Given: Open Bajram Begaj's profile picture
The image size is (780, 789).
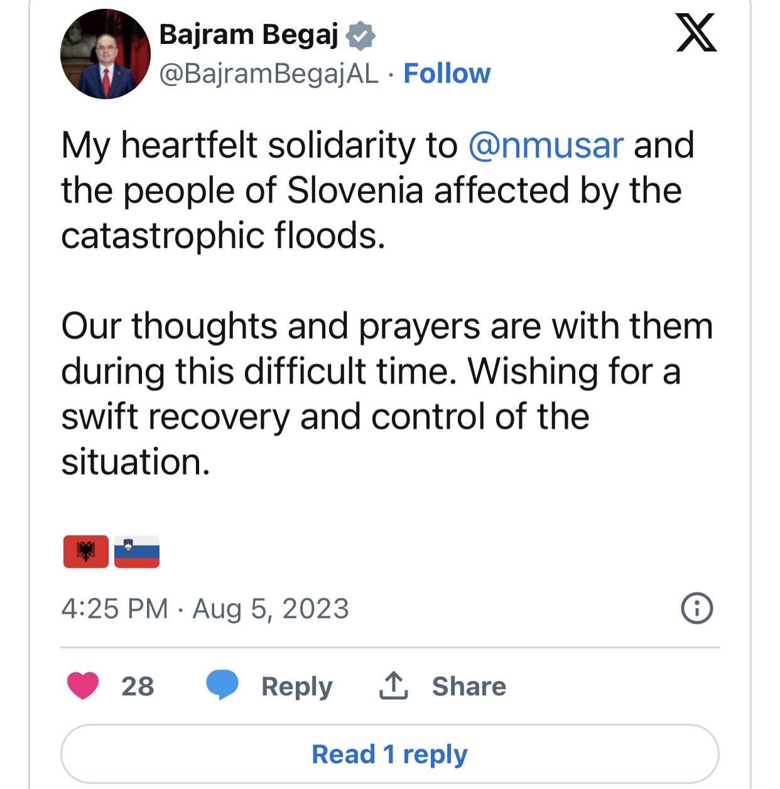Looking at the screenshot, I should 106,54.
